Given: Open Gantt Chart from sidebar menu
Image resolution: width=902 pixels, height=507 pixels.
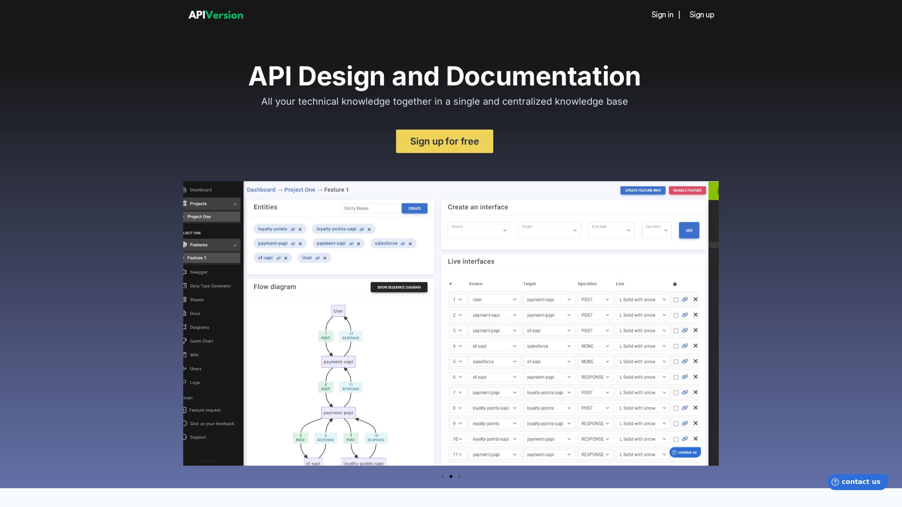Looking at the screenshot, I should click(201, 341).
